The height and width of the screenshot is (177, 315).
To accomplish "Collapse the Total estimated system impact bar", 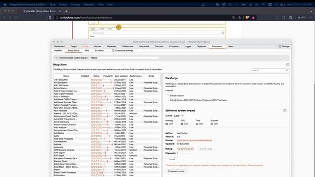I will click(x=56, y=58).
